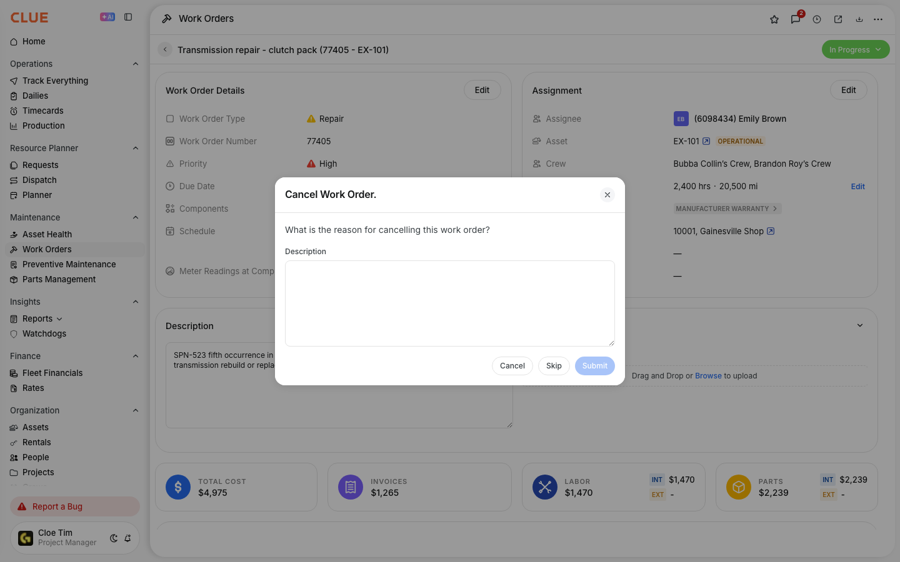
Task: Toggle sidebar collapse icon
Action: 128,17
